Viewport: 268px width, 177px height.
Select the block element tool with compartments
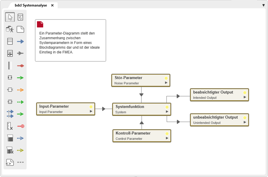tap(10, 41)
